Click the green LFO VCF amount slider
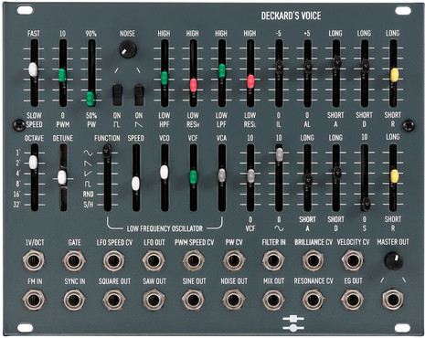Viewport: 425px width, 338px height. (193, 177)
